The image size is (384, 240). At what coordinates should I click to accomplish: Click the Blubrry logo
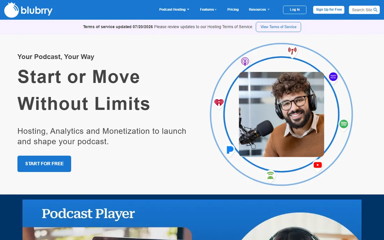[28, 10]
